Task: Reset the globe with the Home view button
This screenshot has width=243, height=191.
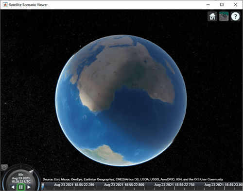Action: click(212, 16)
